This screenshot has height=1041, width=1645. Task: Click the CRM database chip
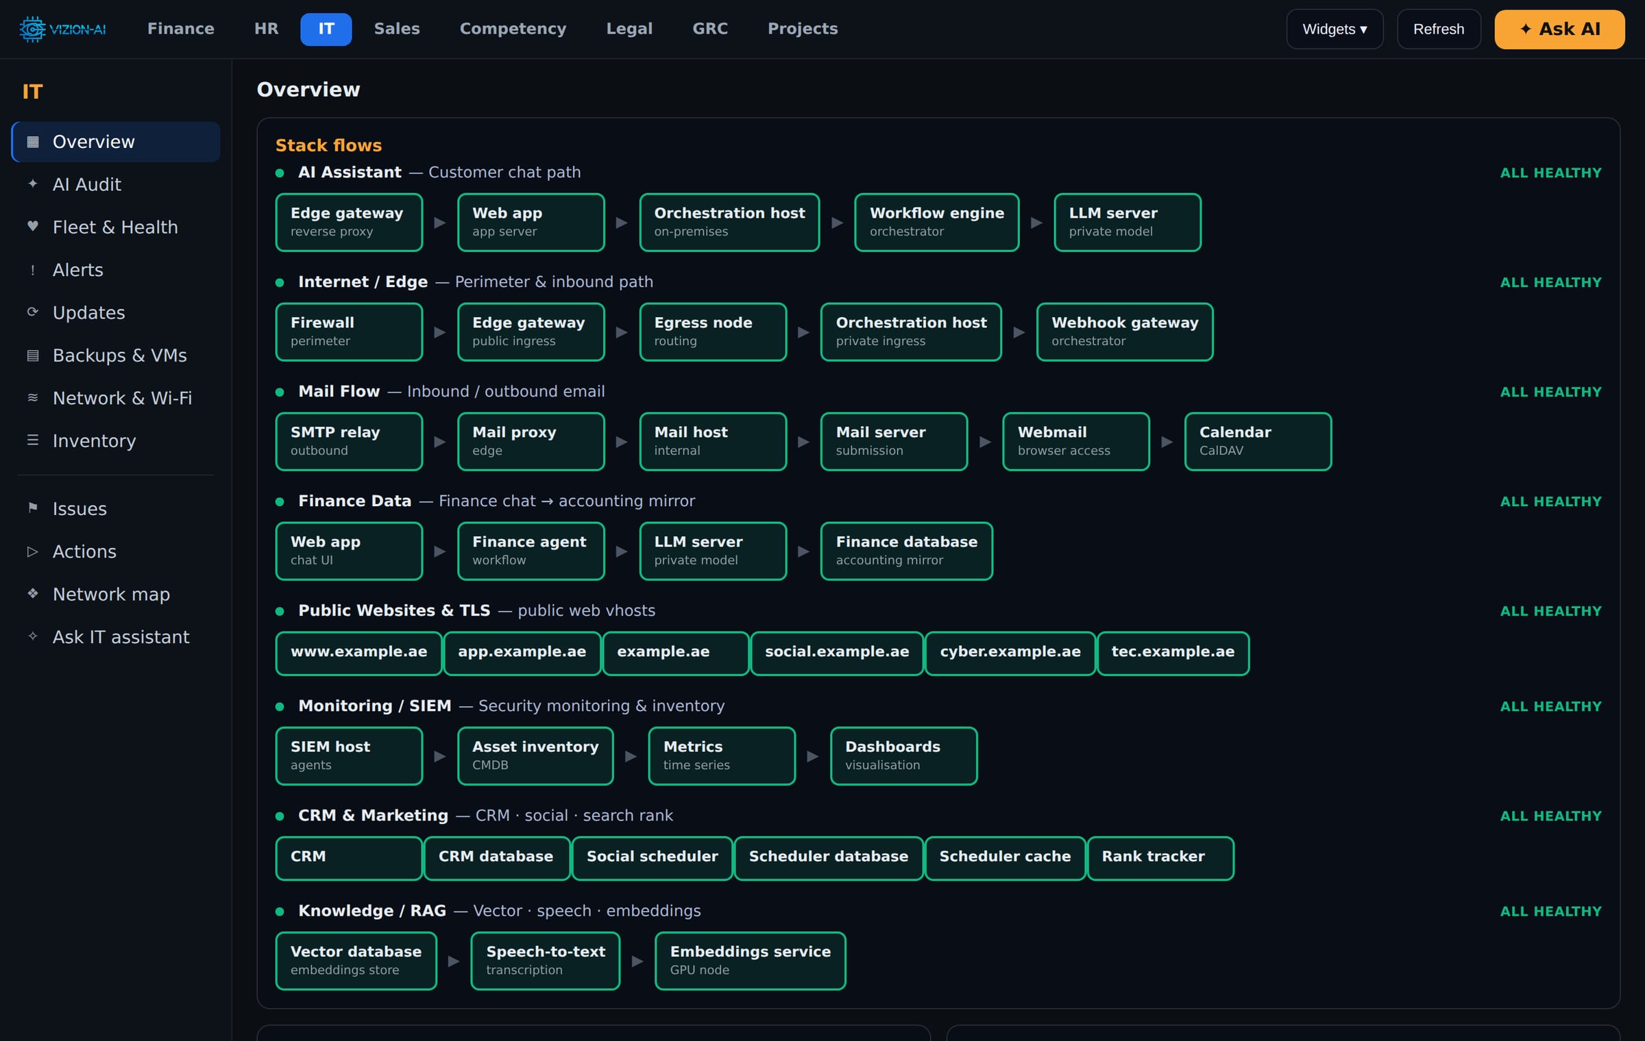[x=496, y=857]
